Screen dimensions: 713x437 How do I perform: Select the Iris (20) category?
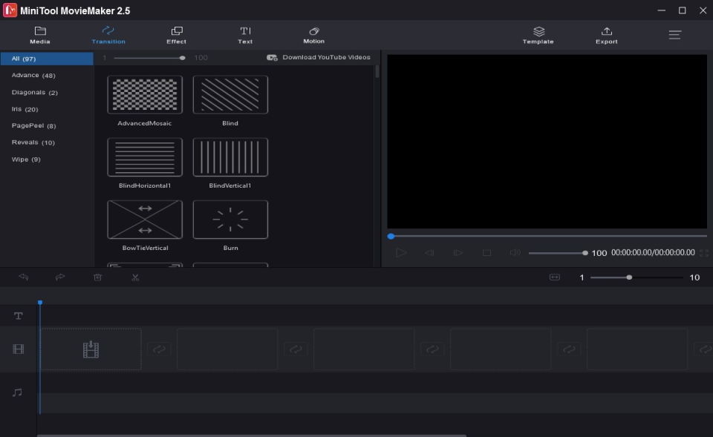[x=25, y=109]
